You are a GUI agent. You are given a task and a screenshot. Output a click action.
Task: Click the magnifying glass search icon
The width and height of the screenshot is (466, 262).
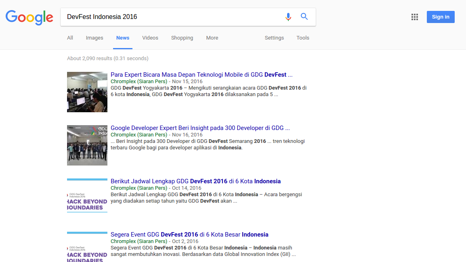[x=304, y=17]
